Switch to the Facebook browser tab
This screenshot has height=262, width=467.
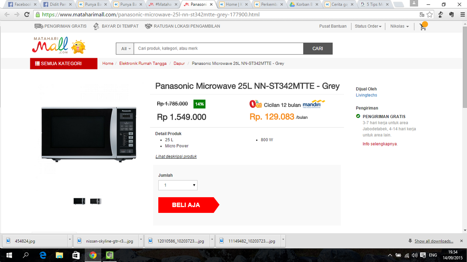[20, 5]
